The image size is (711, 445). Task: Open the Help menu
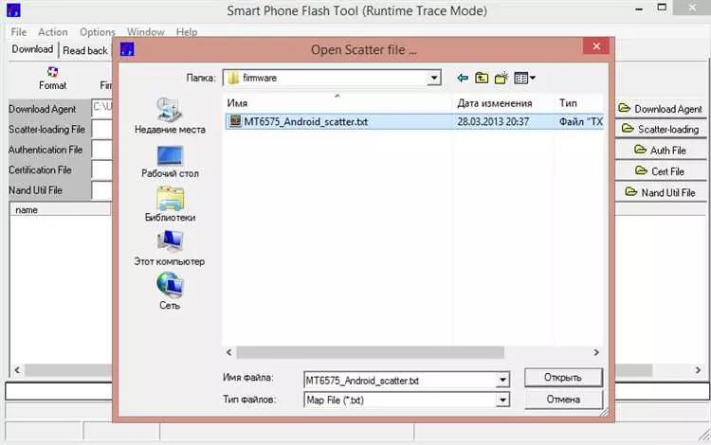187,32
